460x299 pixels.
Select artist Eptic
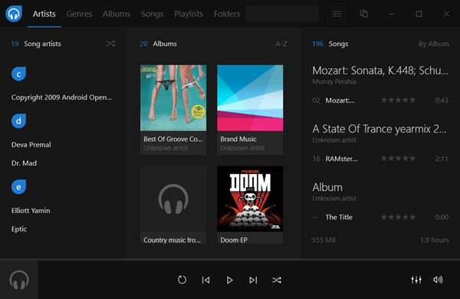coord(19,229)
